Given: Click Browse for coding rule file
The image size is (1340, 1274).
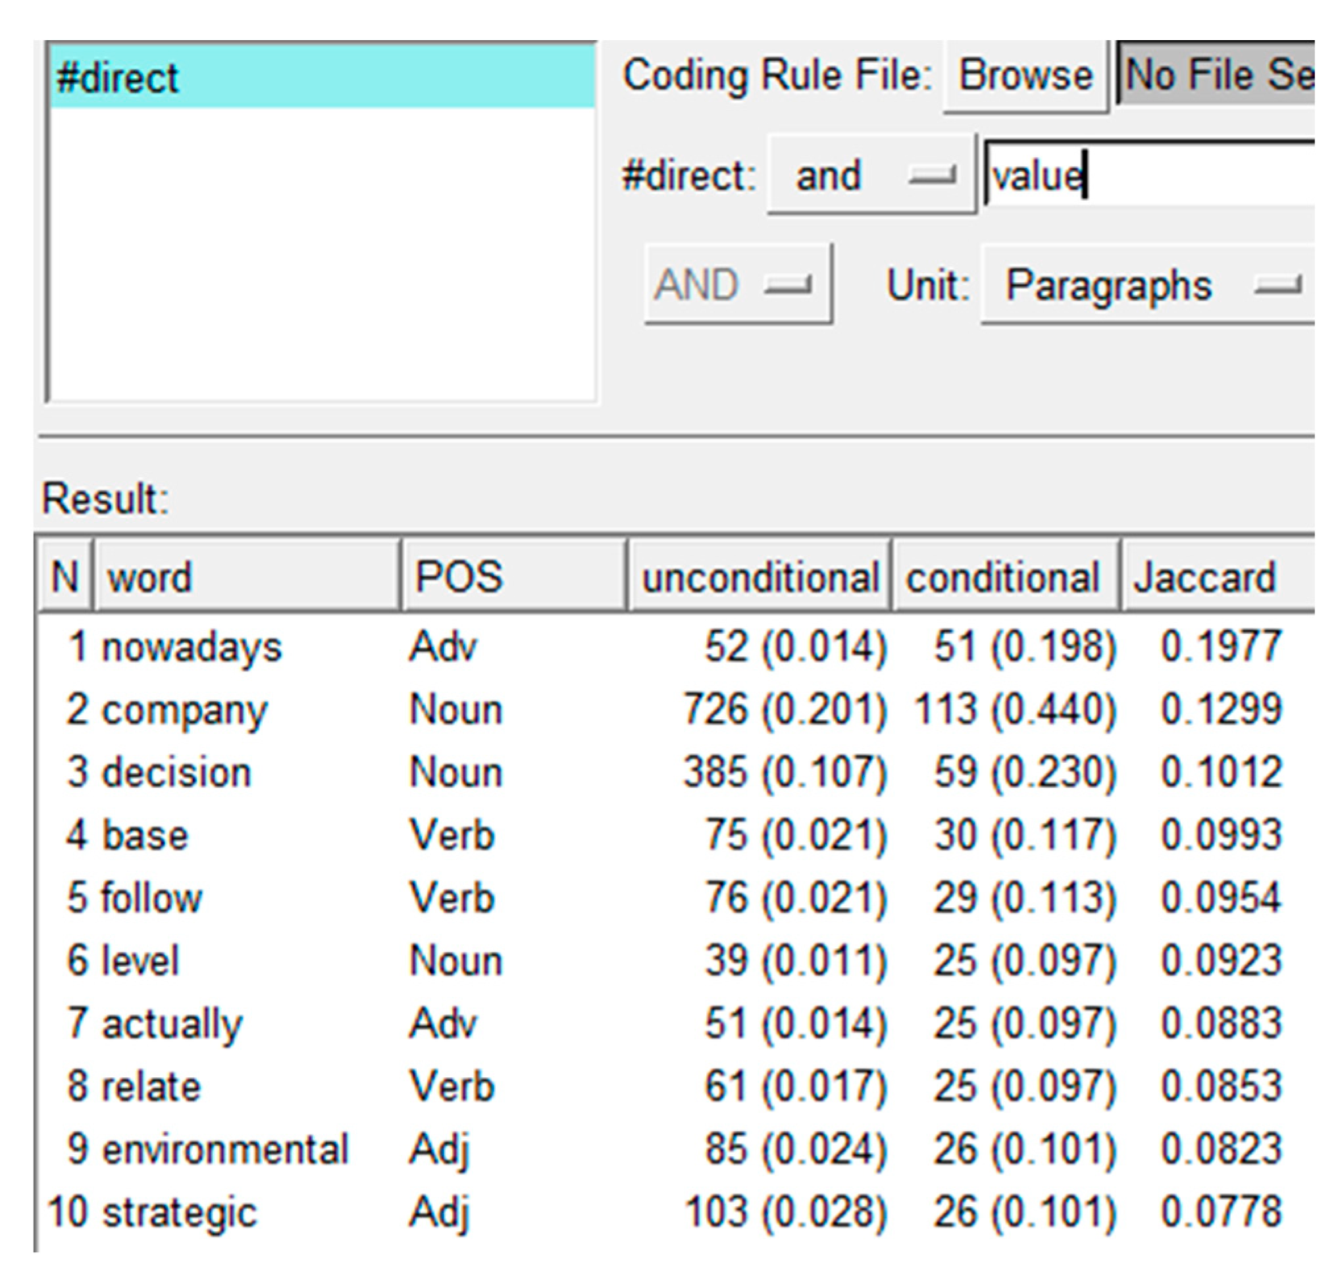Looking at the screenshot, I should (1024, 75).
